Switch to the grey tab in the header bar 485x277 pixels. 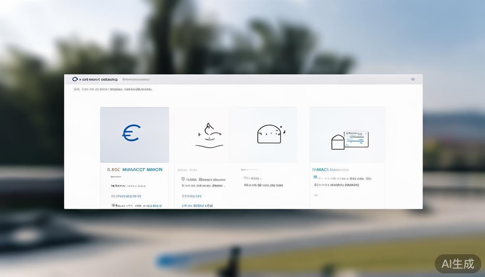click(x=136, y=79)
